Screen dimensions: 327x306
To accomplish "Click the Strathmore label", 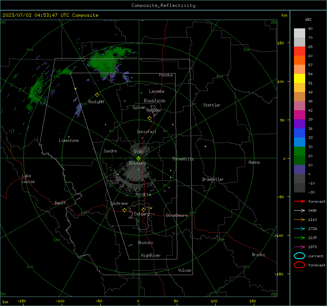I will click(177, 215).
